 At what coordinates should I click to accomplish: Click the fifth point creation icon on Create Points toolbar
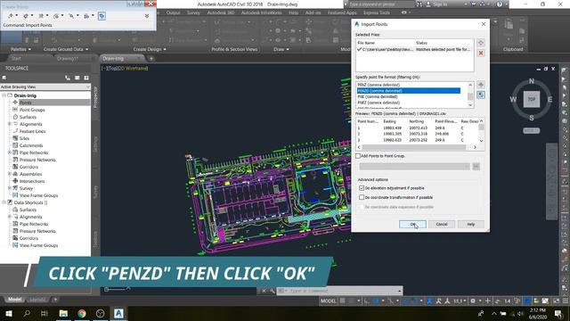72,16
